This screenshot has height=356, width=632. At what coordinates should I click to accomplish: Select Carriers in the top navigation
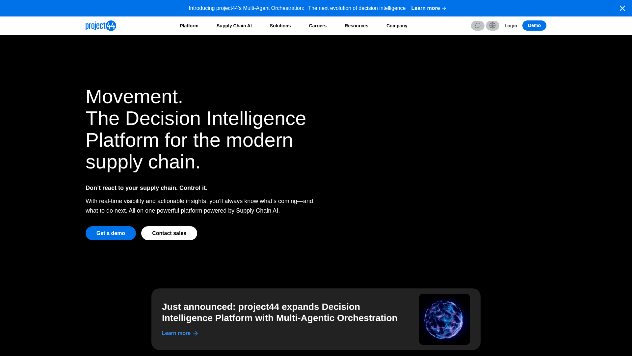pos(317,25)
